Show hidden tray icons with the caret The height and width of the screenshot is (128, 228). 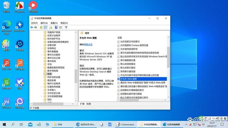(186, 124)
